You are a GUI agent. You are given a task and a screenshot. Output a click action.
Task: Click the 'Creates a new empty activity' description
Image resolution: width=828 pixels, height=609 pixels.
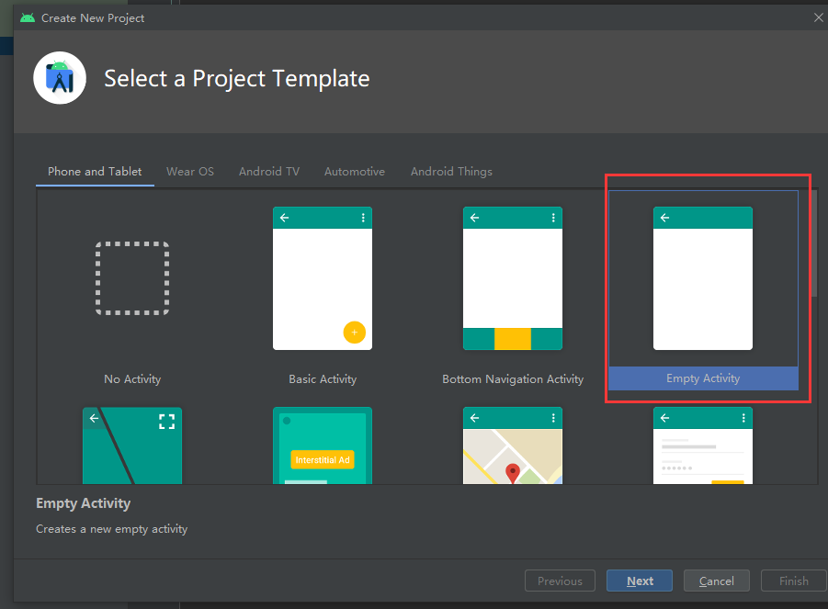(112, 529)
